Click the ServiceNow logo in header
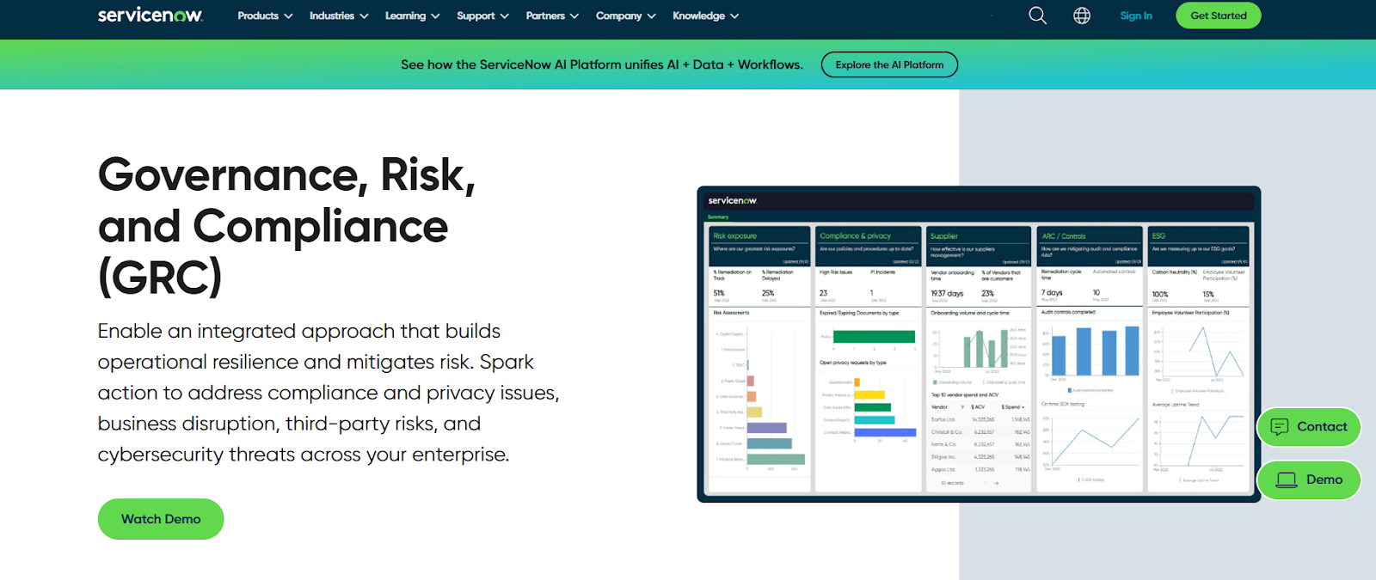Screen dimensions: 1376x580 (150, 15)
